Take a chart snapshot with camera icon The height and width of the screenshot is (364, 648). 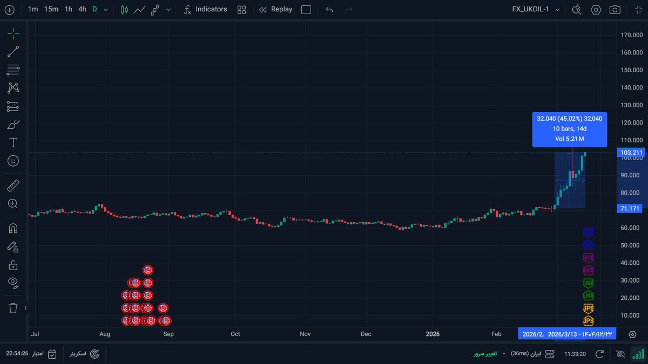pyautogui.click(x=615, y=10)
